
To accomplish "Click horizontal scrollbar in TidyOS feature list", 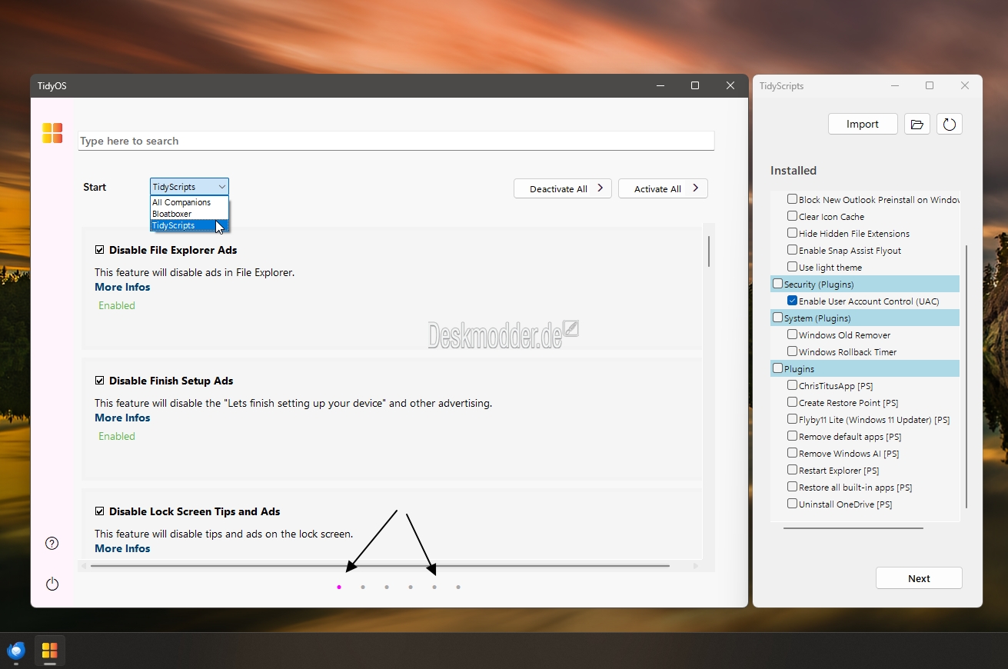I will 380,566.
